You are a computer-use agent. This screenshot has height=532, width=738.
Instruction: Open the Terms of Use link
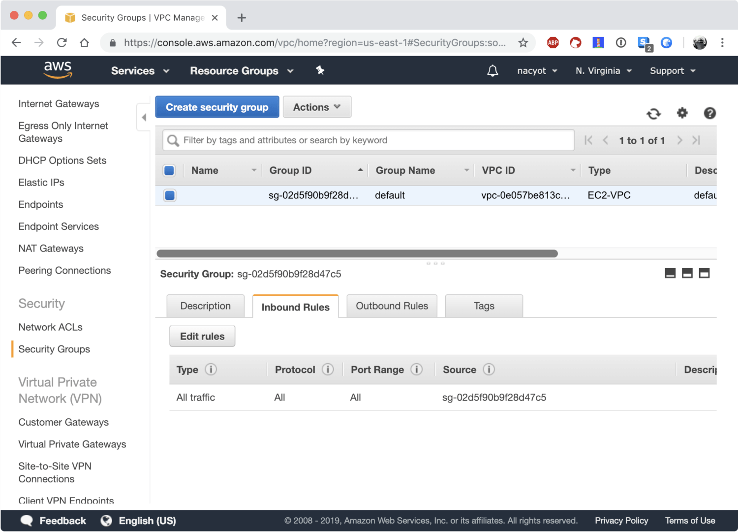(x=690, y=521)
